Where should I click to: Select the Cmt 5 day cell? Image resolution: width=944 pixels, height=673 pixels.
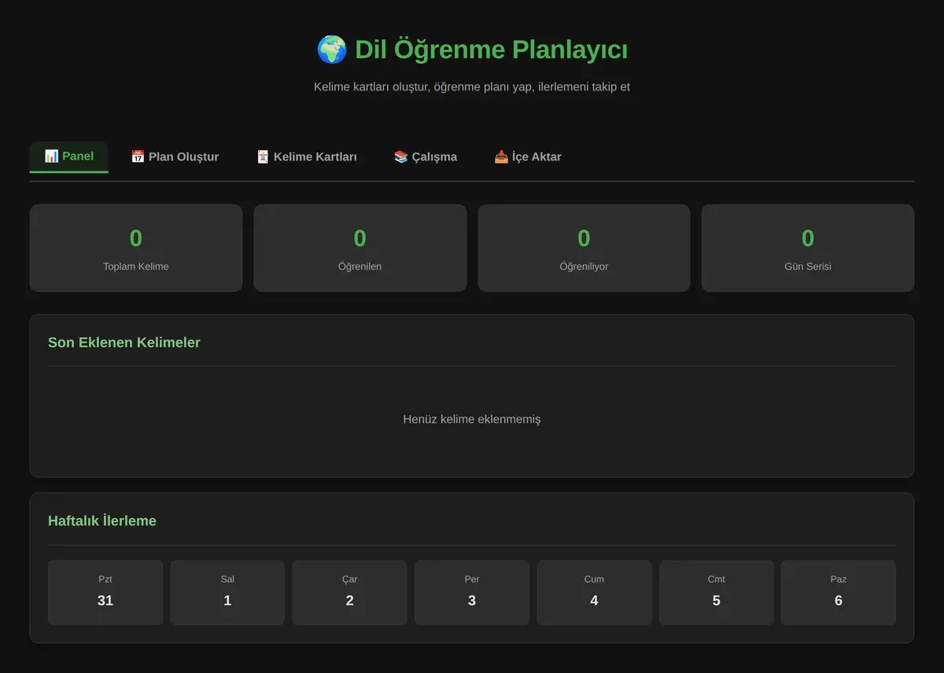[x=716, y=593]
